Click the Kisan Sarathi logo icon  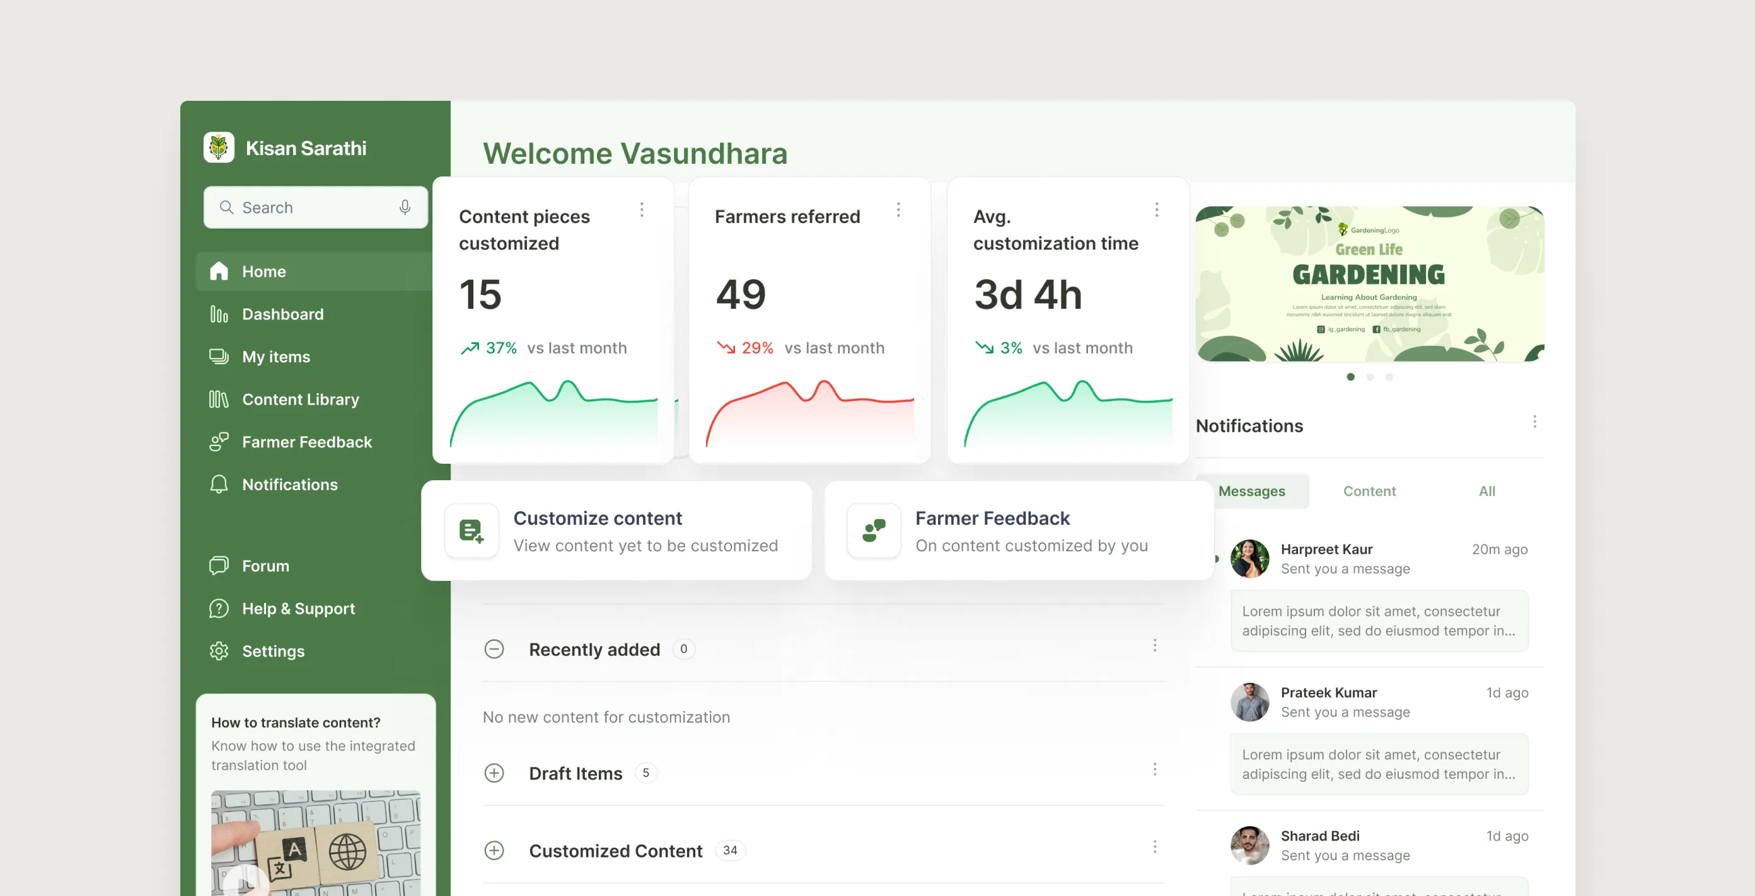[x=219, y=147]
